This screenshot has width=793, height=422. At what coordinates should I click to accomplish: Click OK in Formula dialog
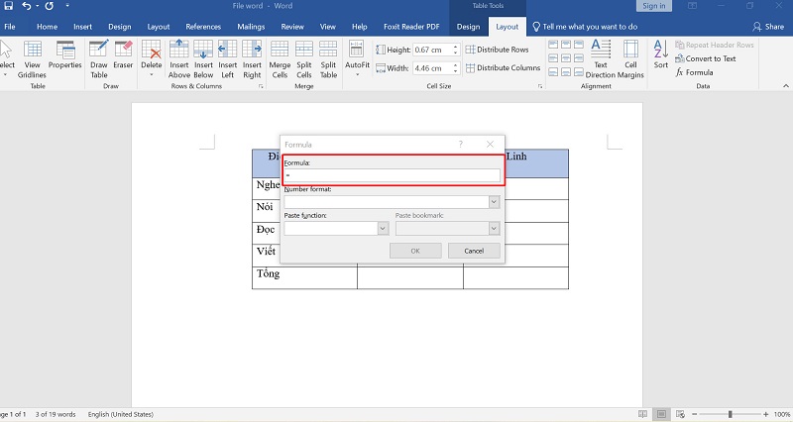point(415,251)
